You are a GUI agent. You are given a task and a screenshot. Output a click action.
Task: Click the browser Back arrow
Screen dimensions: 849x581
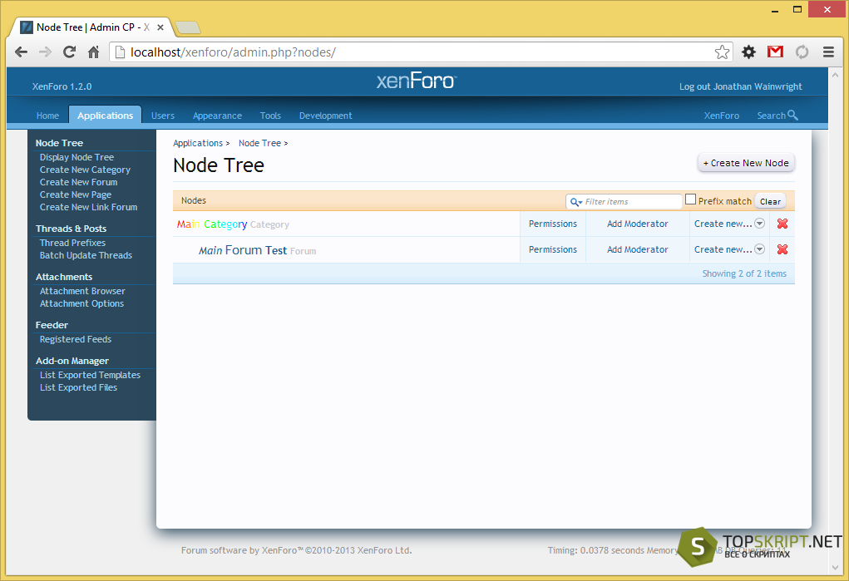[x=21, y=52]
